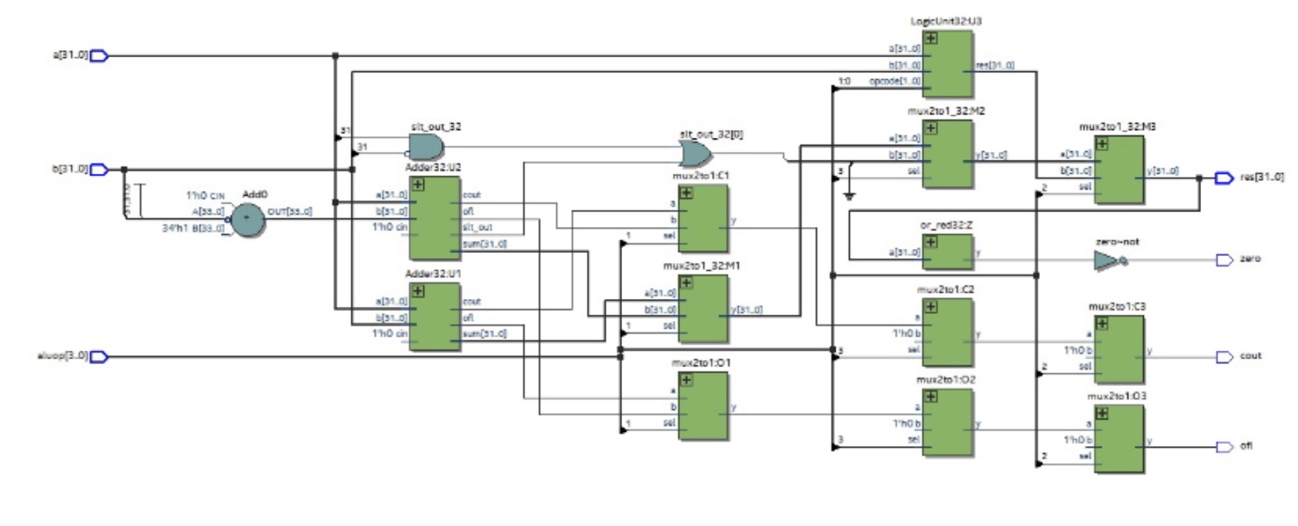This screenshot has height=526, width=1298.
Task: Select the cout output pin
Action: (1224, 357)
